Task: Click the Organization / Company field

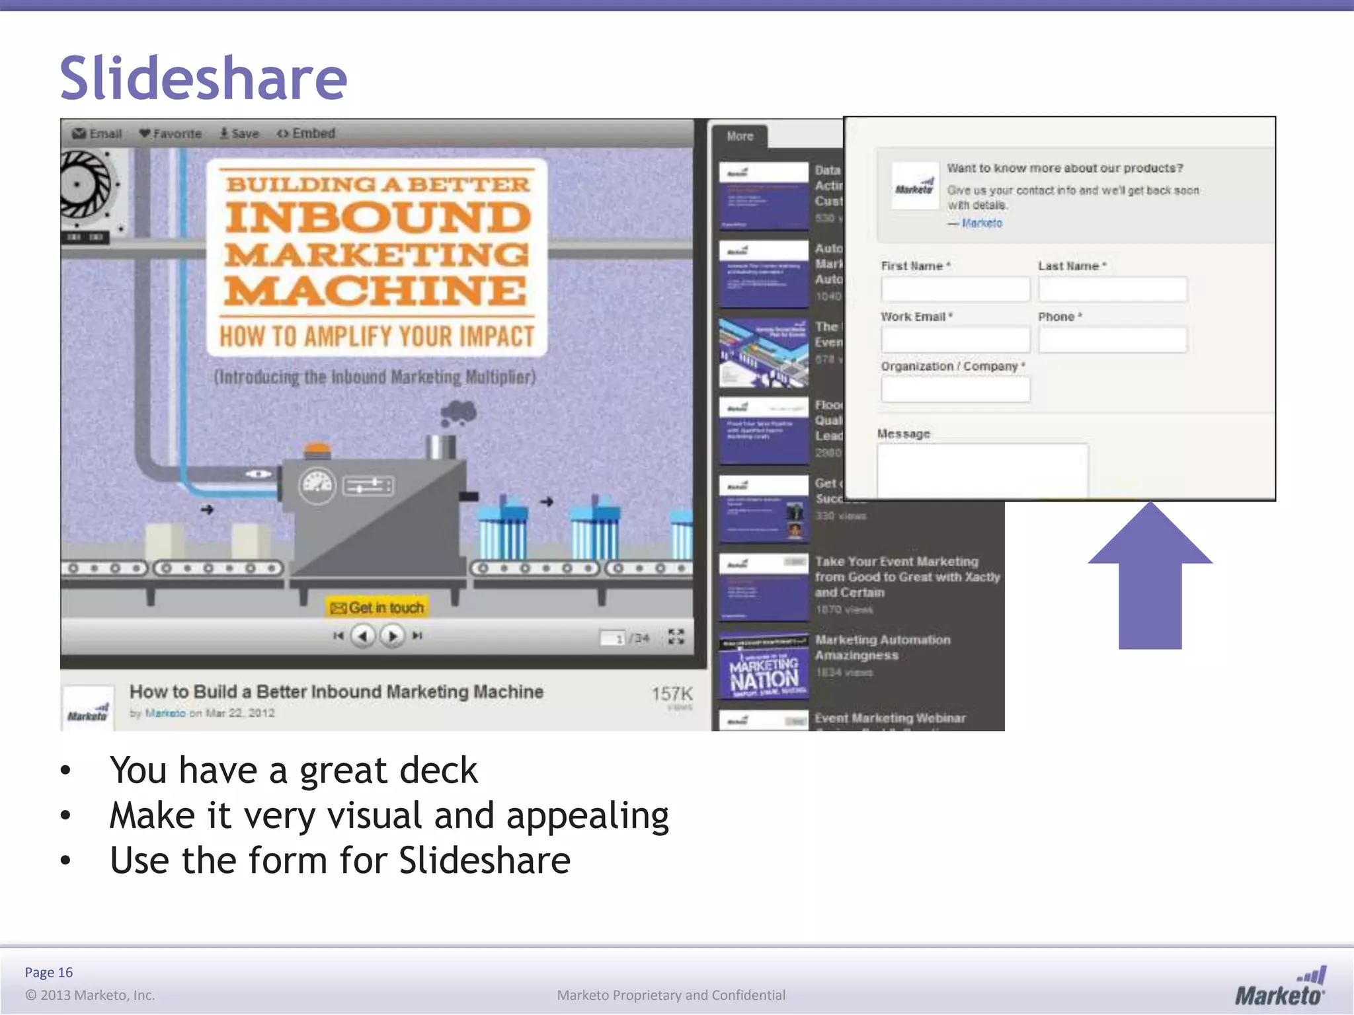Action: tap(955, 389)
